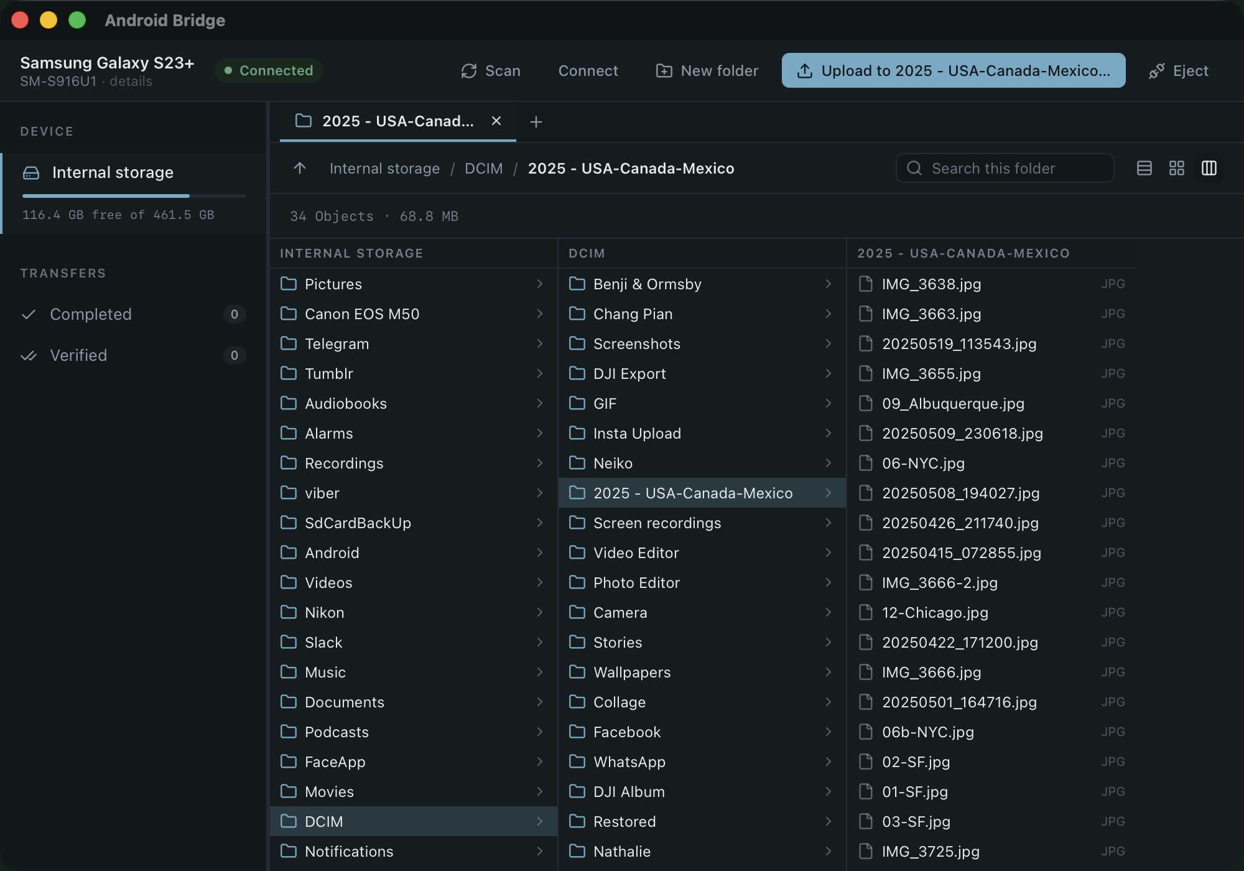This screenshot has width=1244, height=871.
Task: Open the device details link
Action: pyautogui.click(x=131, y=82)
